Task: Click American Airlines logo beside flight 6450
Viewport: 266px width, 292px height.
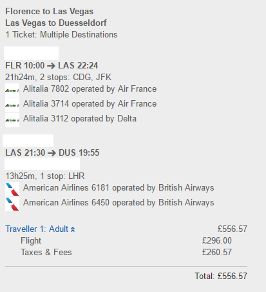Action: (x=12, y=204)
